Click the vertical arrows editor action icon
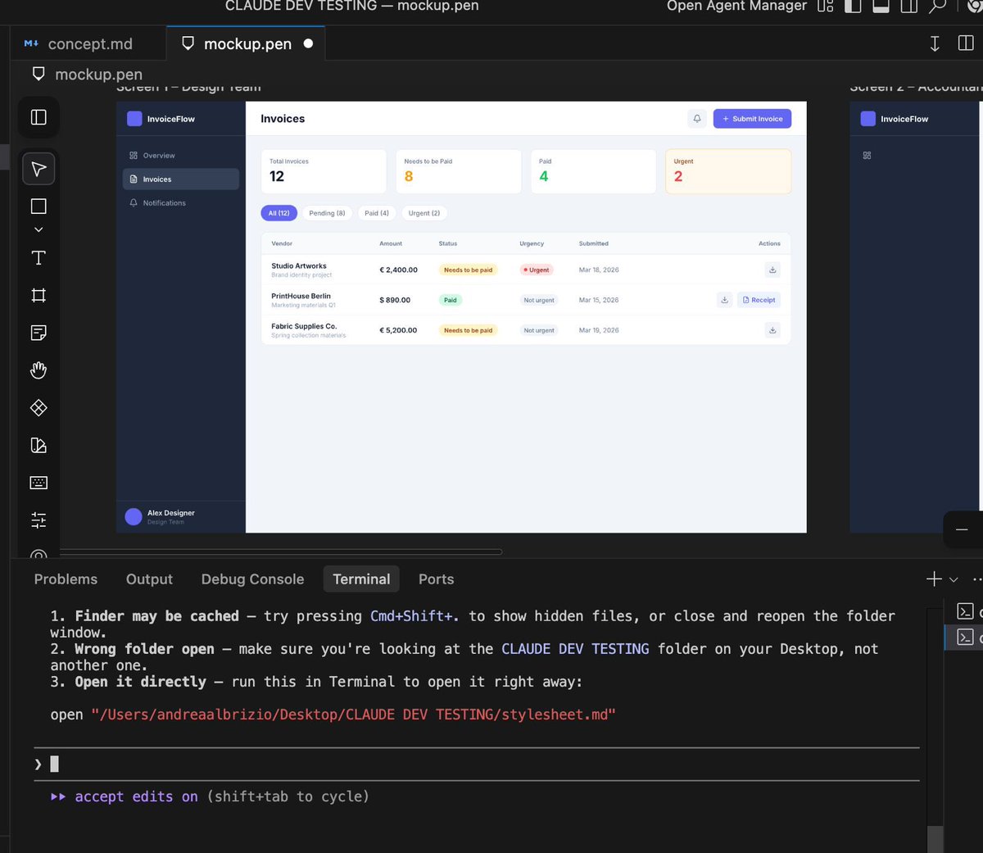Viewport: 983px width, 853px height. (x=935, y=43)
